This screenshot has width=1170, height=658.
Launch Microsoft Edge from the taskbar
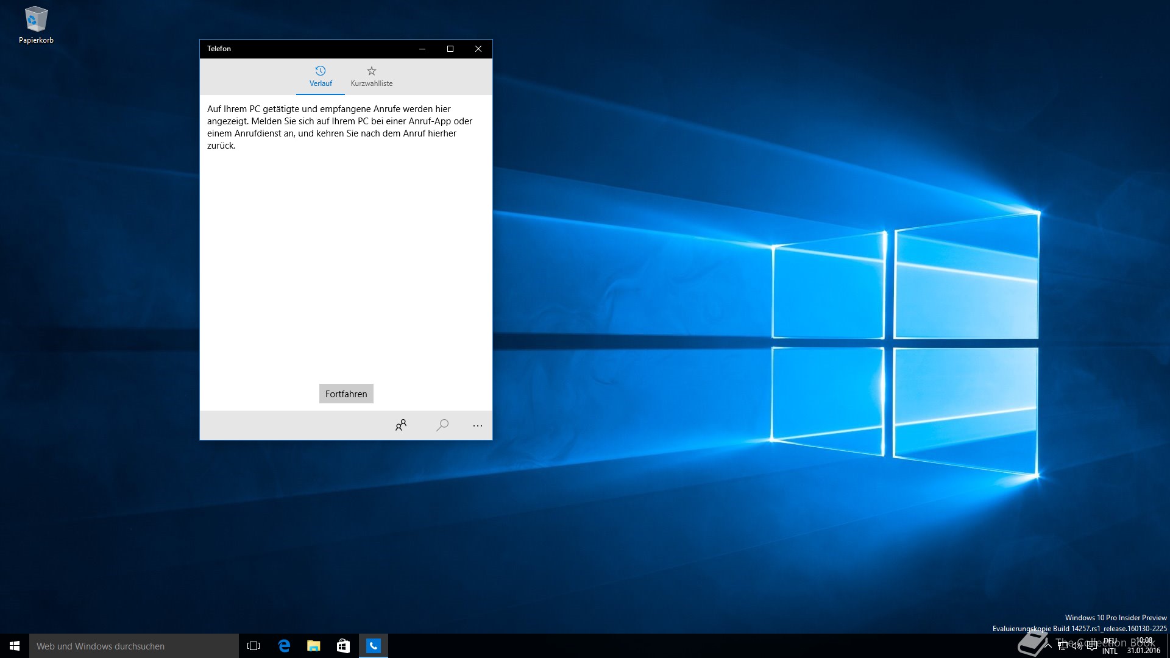click(284, 646)
